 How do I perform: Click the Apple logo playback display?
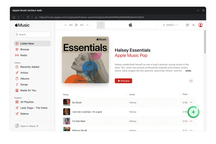(130, 25)
